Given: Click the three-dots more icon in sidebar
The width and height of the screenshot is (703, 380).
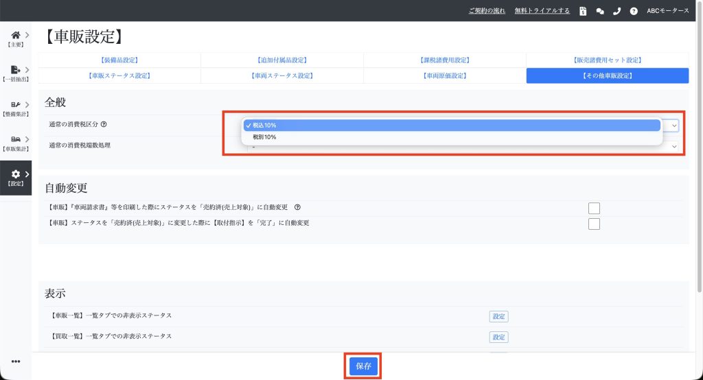Looking at the screenshot, I should [16, 361].
